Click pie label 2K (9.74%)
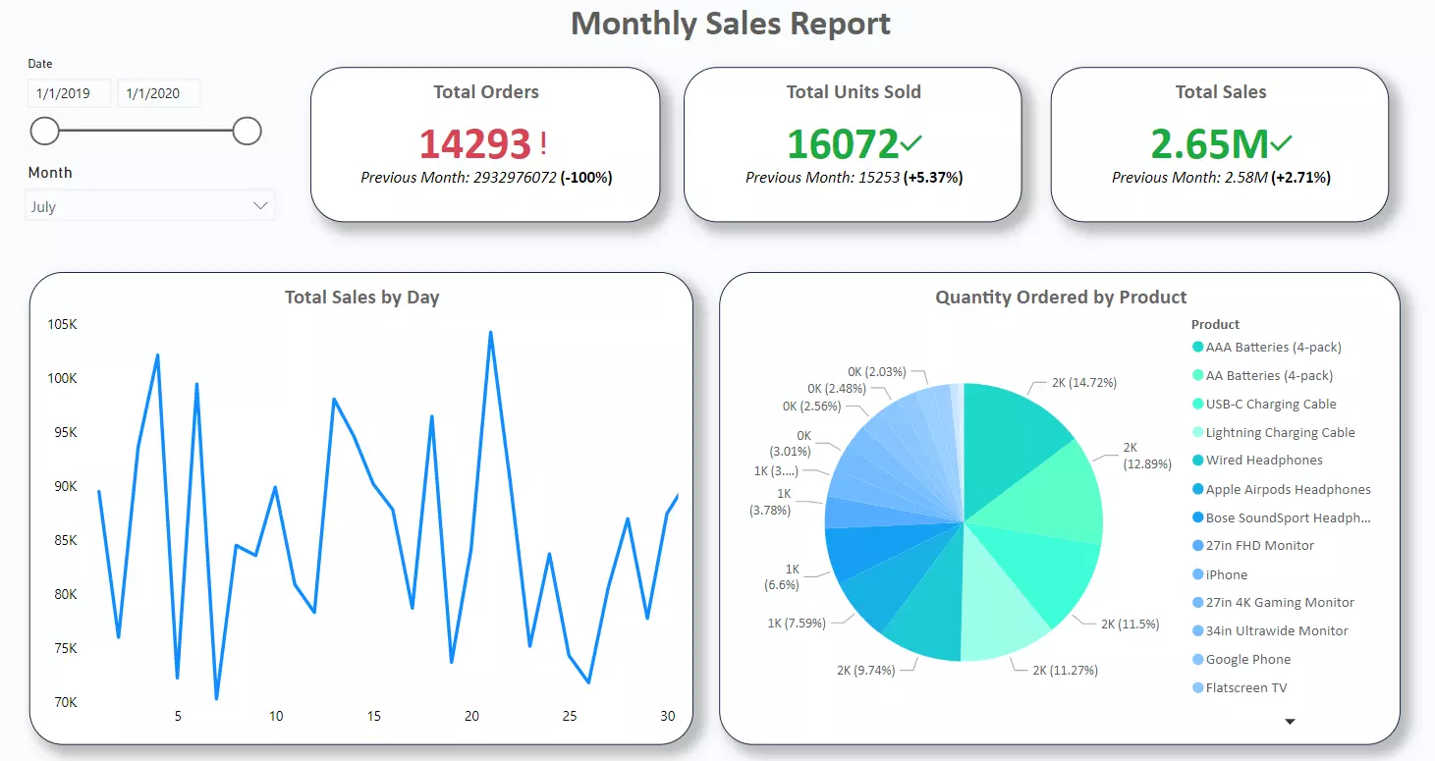This screenshot has height=761, width=1435. pos(866,670)
